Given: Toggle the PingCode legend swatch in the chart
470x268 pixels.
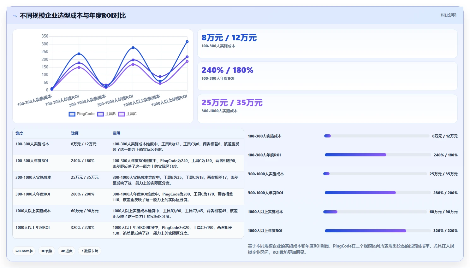Looking at the screenshot, I should point(72,114).
